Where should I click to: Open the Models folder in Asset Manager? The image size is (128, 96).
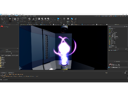3,67
